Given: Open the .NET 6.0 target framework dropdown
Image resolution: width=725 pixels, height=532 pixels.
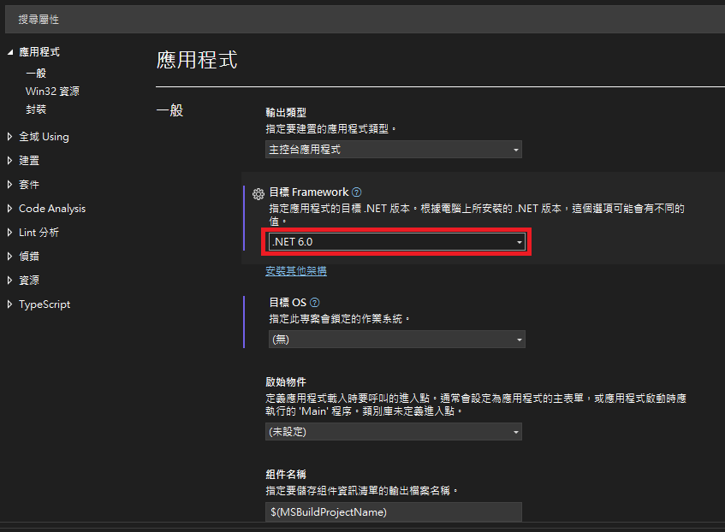Looking at the screenshot, I should tap(396, 242).
